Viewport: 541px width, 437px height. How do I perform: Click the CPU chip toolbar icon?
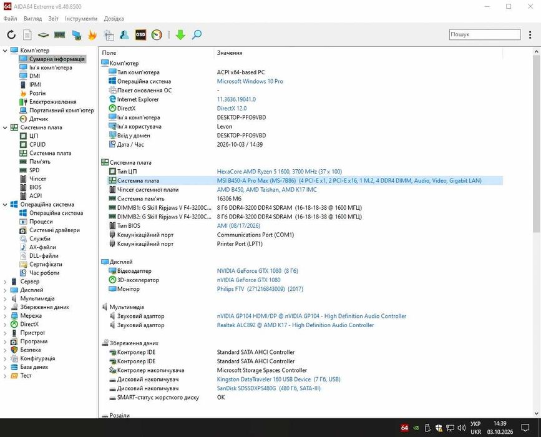click(43, 35)
